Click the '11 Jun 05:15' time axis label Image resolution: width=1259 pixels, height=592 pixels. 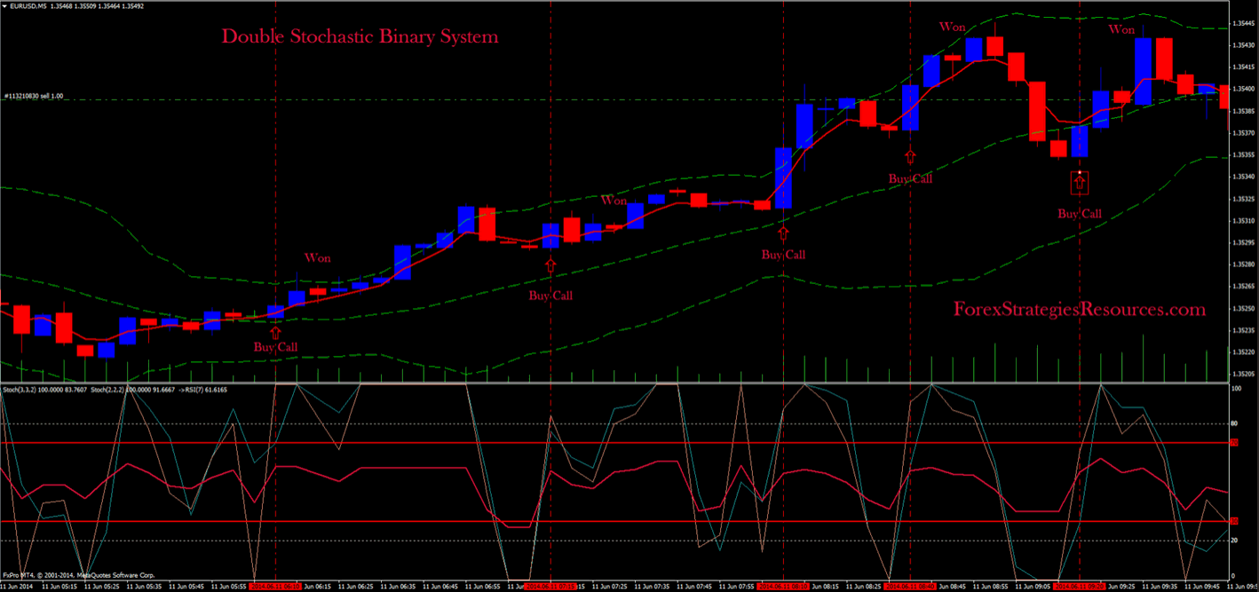(59, 587)
